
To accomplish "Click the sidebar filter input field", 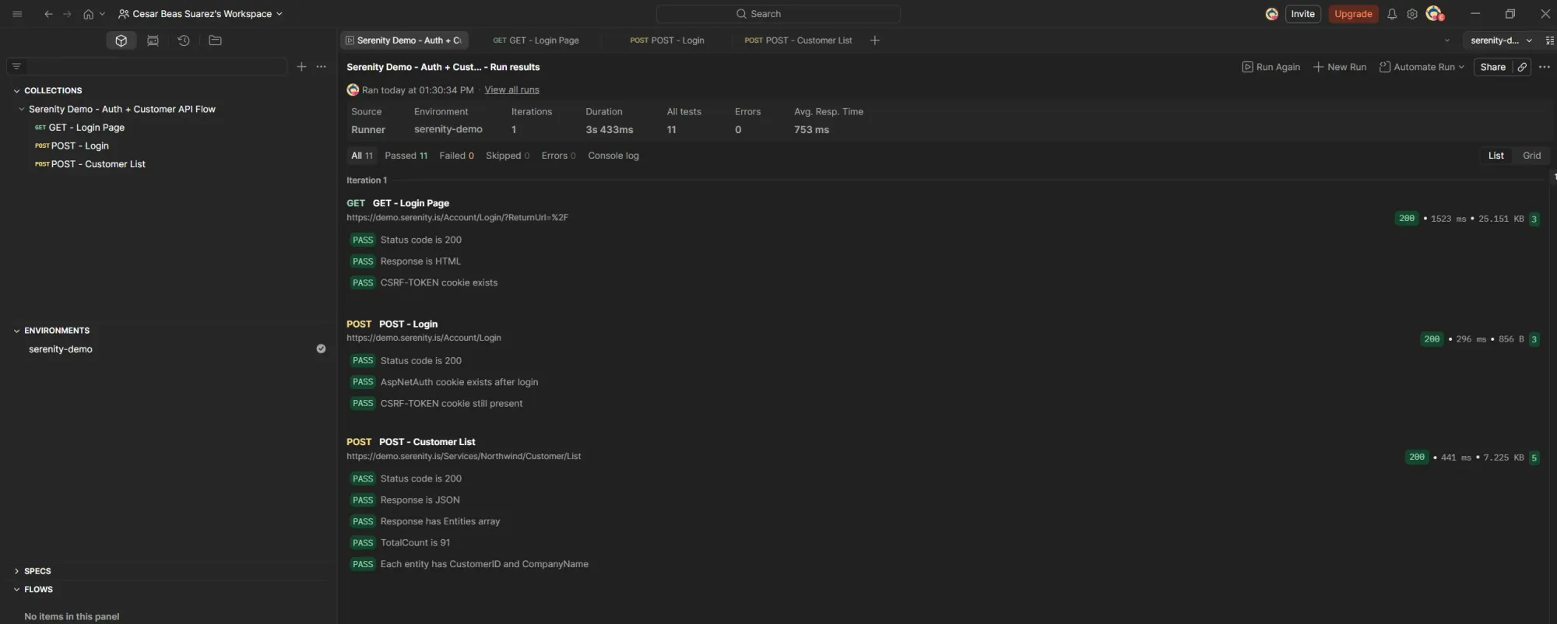I will coord(156,67).
